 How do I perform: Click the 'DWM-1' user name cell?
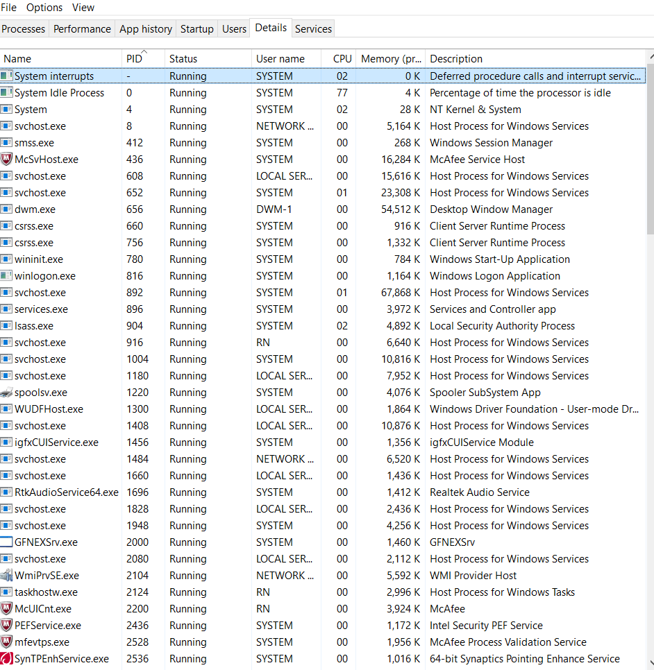274,209
